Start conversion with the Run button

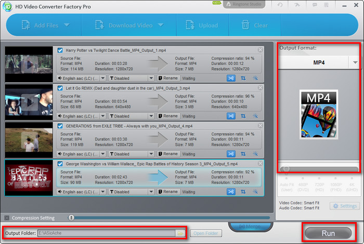[x=328, y=233]
